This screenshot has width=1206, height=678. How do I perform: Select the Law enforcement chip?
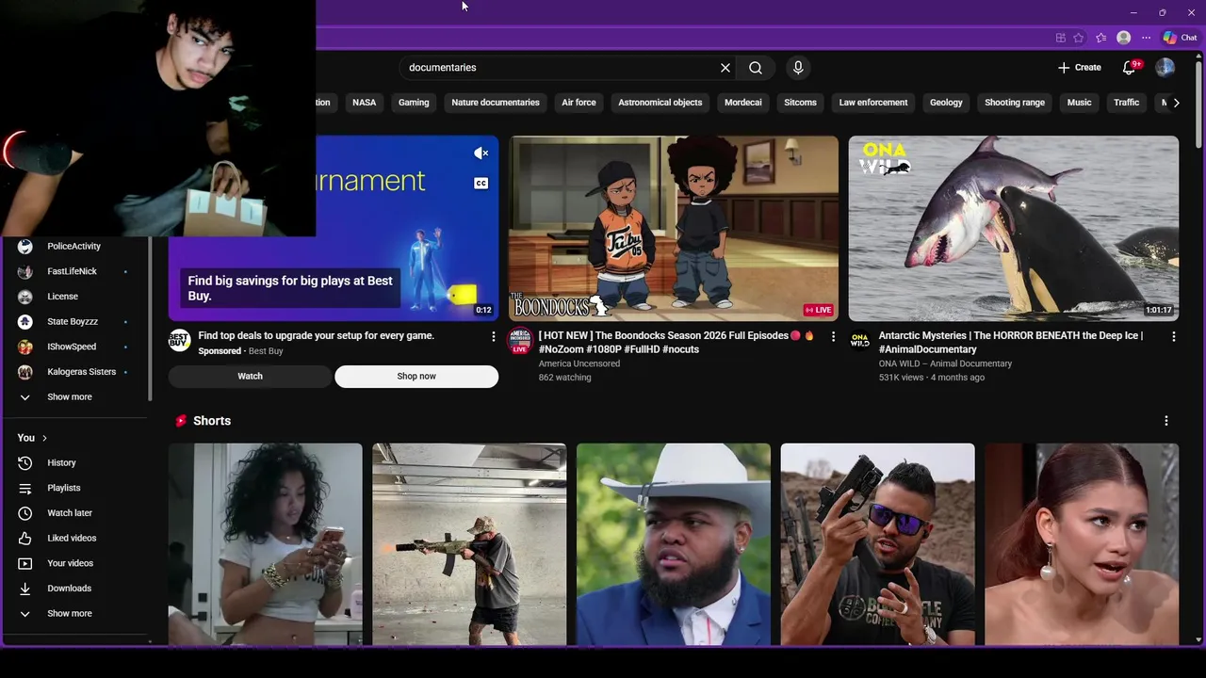(x=873, y=103)
